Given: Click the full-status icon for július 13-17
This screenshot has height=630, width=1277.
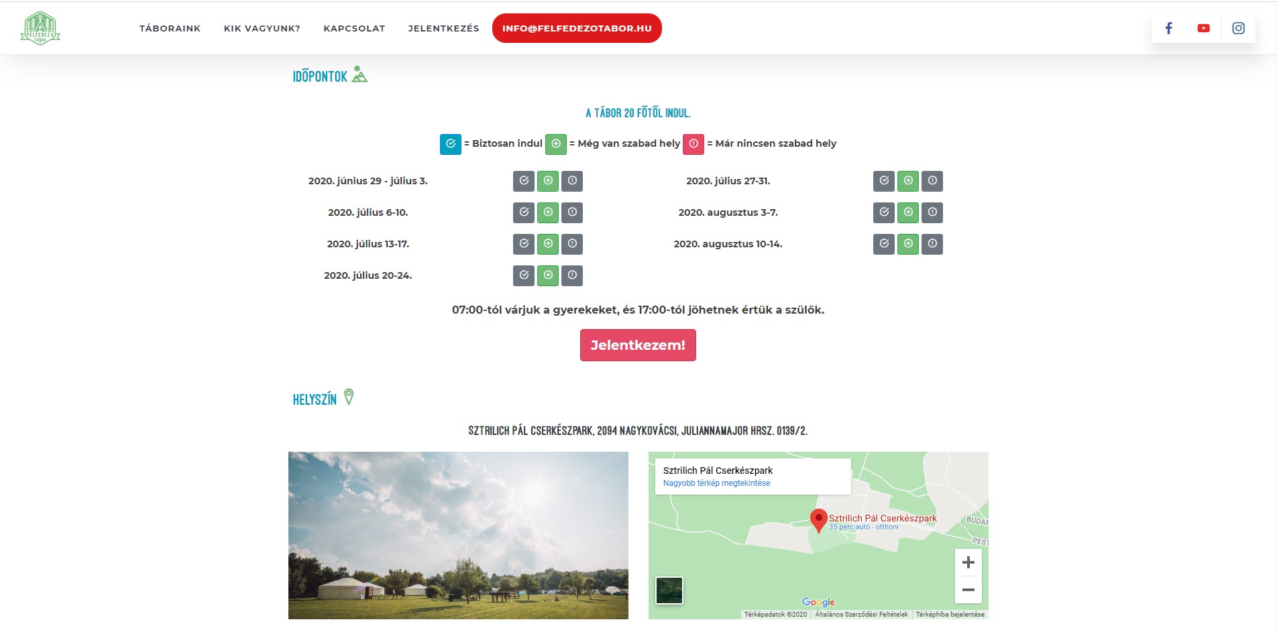Looking at the screenshot, I should (x=572, y=244).
